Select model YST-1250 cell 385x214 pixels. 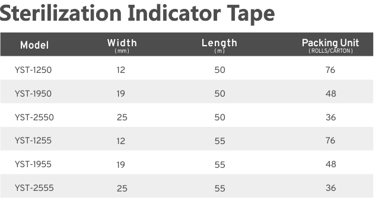[x=33, y=70]
